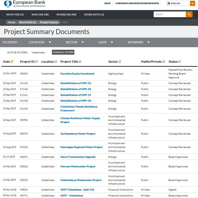This screenshot has height=198, width=198.
Task: Click the Uzbekistan active filter label
Action: pos(38,52)
